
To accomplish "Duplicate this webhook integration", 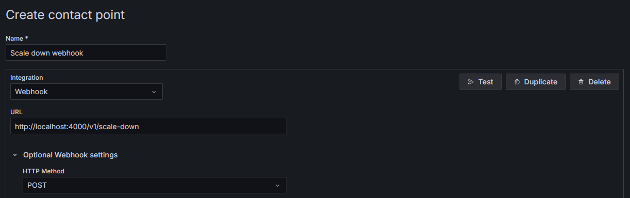I will pos(536,82).
